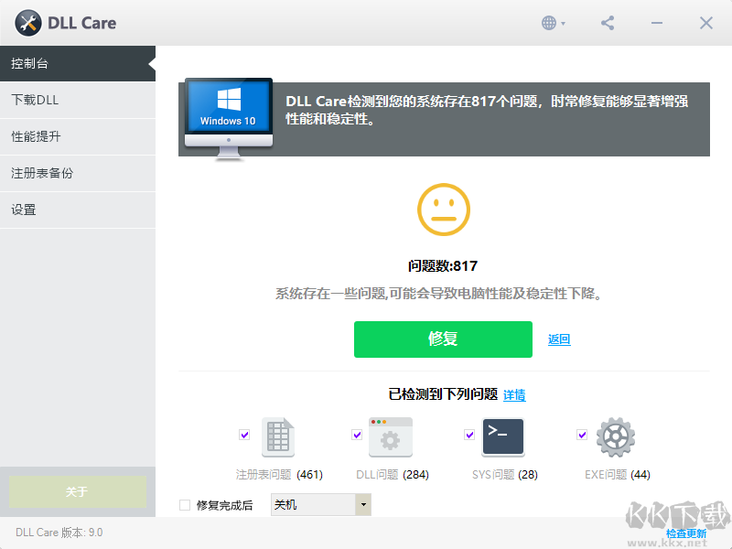Click the neutral smiley face icon
The width and height of the screenshot is (732, 549).
[443, 209]
